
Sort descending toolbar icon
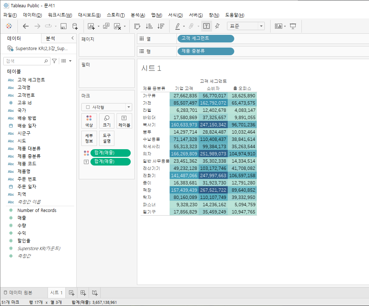click(161, 26)
